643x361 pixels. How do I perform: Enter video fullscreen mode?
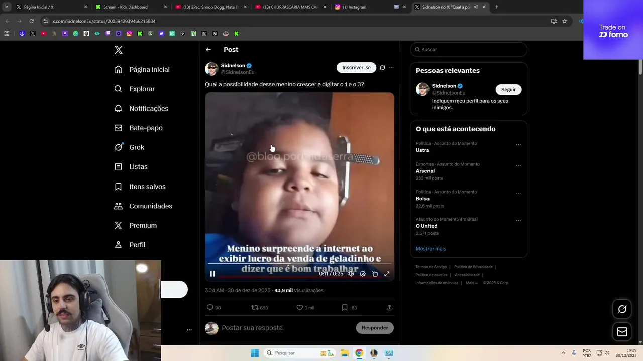click(387, 274)
